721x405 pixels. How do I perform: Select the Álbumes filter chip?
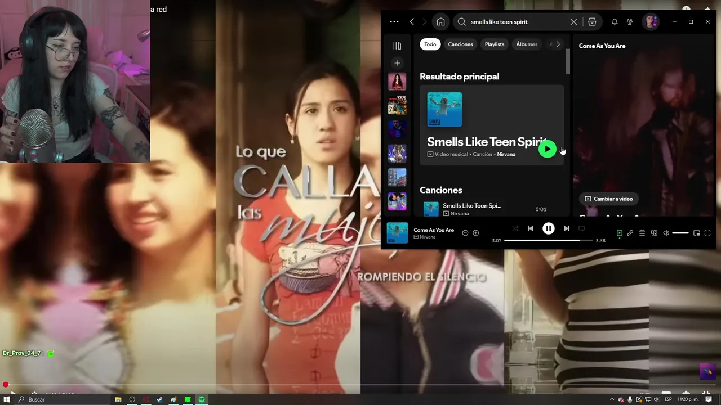[x=527, y=44]
